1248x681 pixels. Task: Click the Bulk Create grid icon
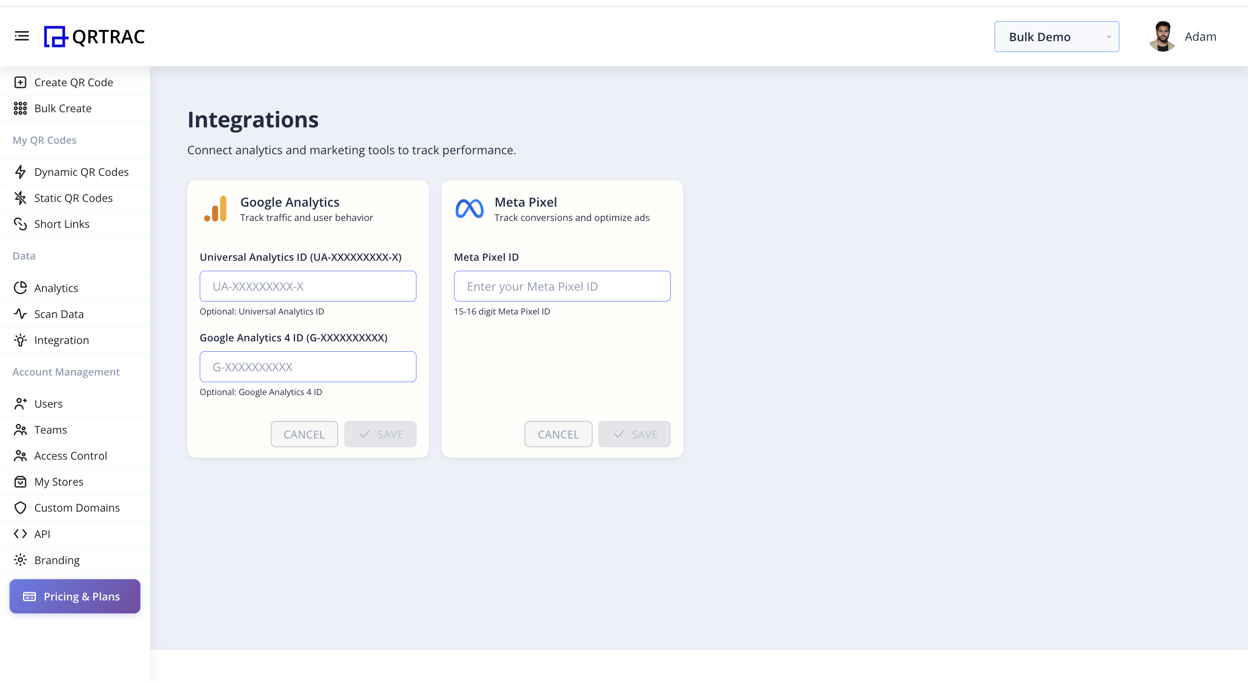click(x=20, y=108)
